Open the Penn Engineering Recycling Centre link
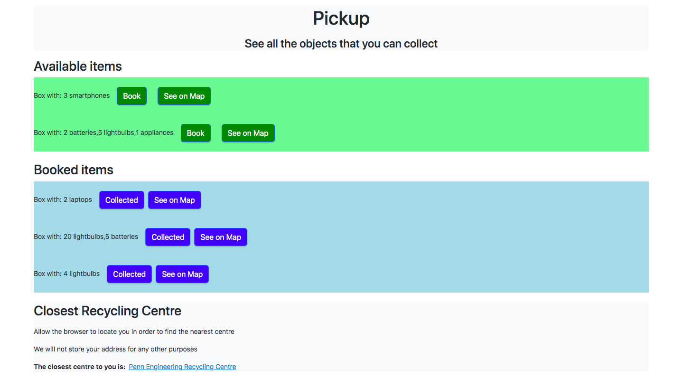The height and width of the screenshot is (389, 683). (182, 367)
